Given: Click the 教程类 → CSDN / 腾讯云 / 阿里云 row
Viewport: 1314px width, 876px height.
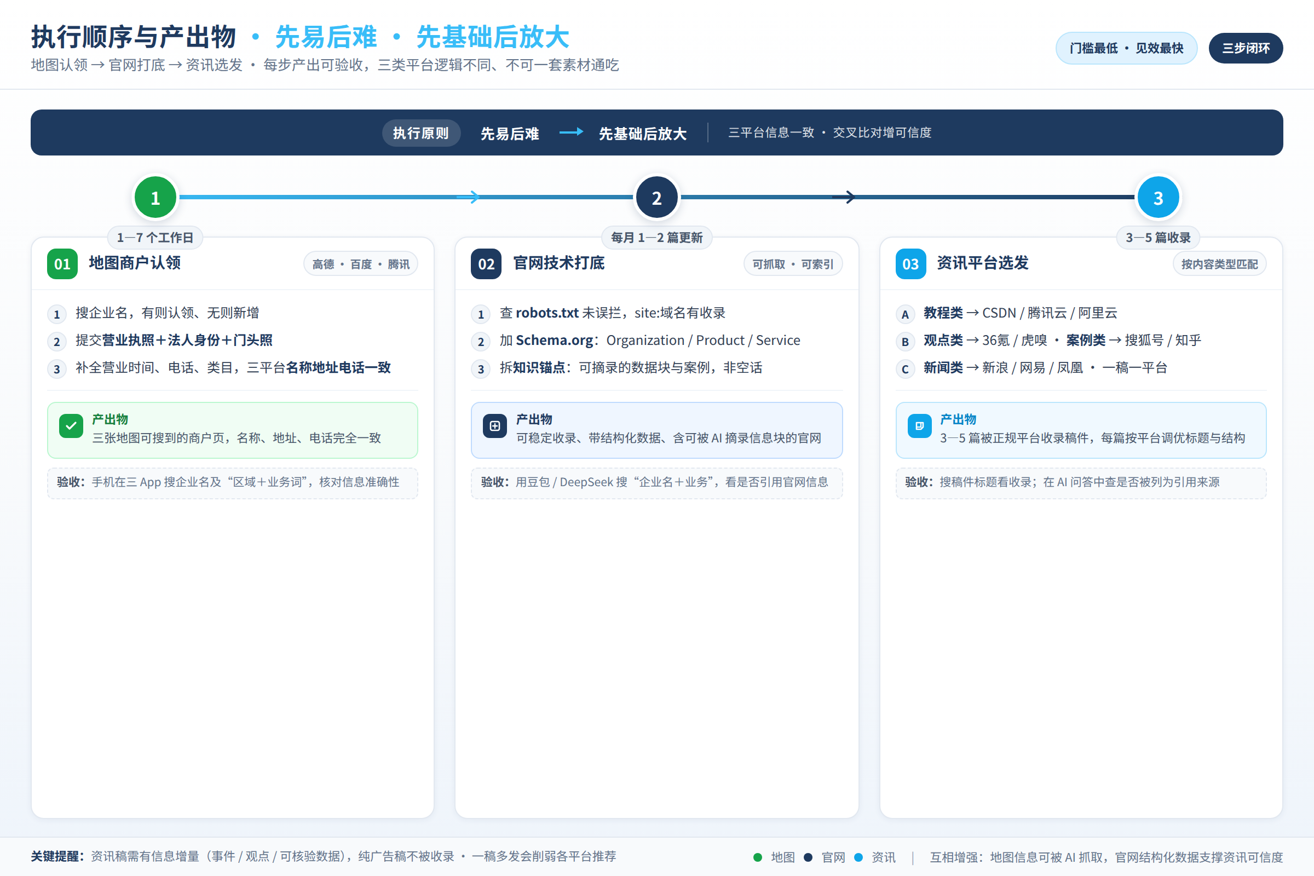Looking at the screenshot, I should pos(1020,313).
